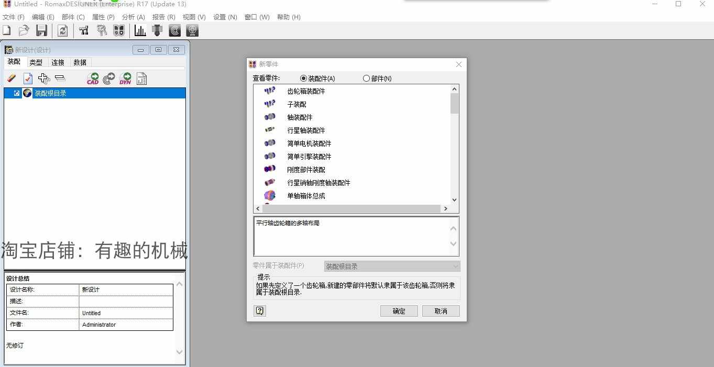Click the black concentric-circles toolbar icon
This screenshot has width=714, height=367.
point(175,31)
